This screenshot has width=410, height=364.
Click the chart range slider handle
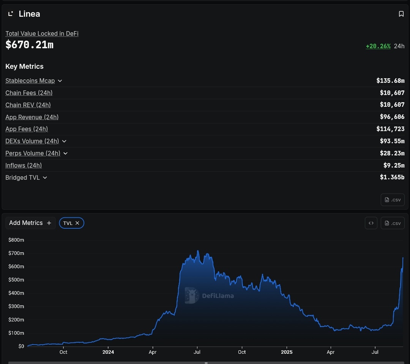pos(206,363)
